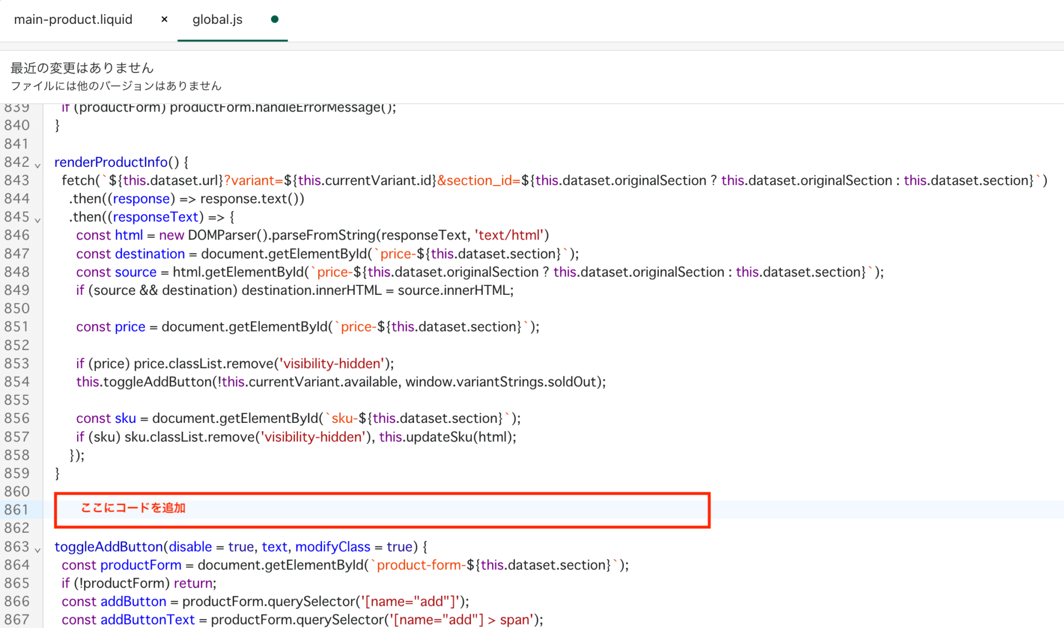Click the 最近の変更はありません header text
1064x628 pixels.
82,68
